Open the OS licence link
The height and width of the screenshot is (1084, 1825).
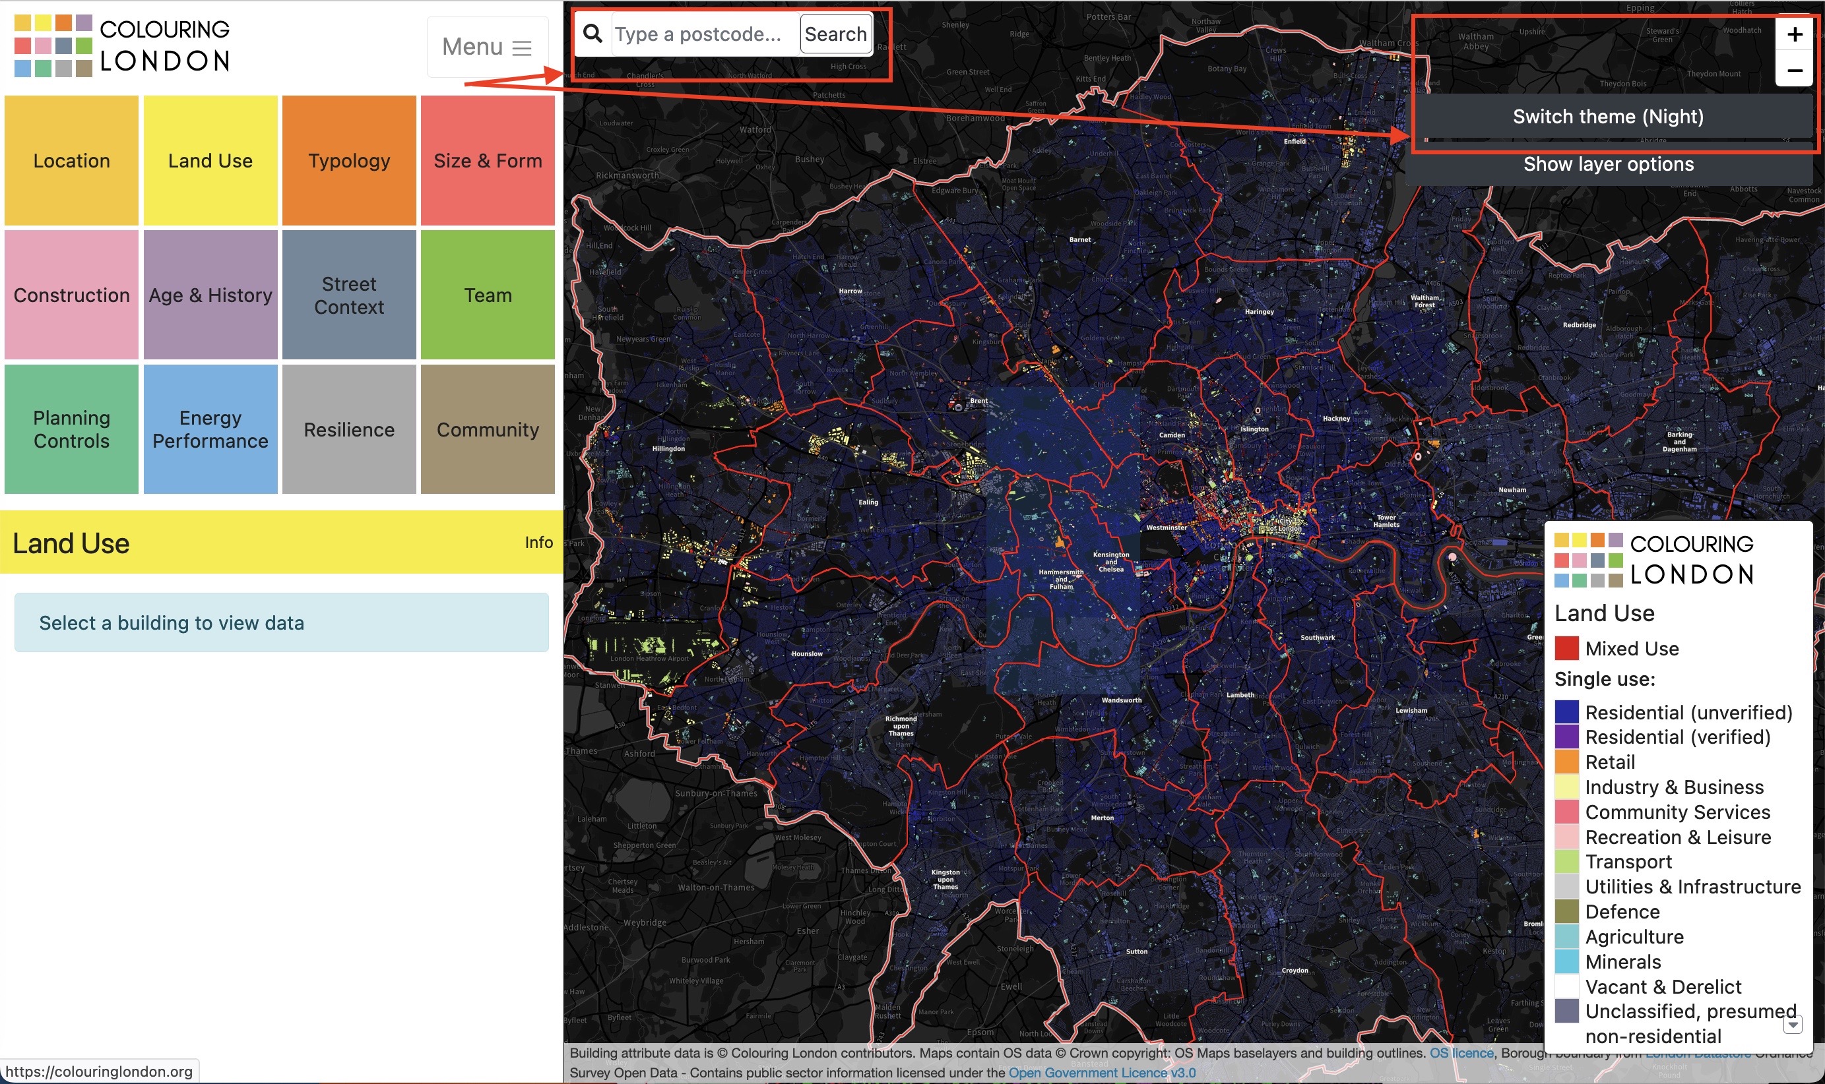[x=1461, y=1052]
